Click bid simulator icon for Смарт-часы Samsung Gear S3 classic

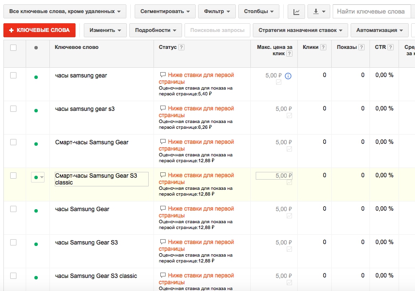pos(289,183)
